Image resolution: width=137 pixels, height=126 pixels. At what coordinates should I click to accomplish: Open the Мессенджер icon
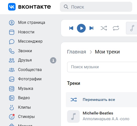click(12, 41)
